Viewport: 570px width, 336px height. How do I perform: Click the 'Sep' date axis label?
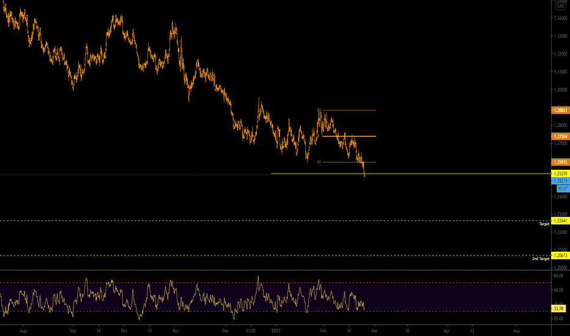click(73, 331)
